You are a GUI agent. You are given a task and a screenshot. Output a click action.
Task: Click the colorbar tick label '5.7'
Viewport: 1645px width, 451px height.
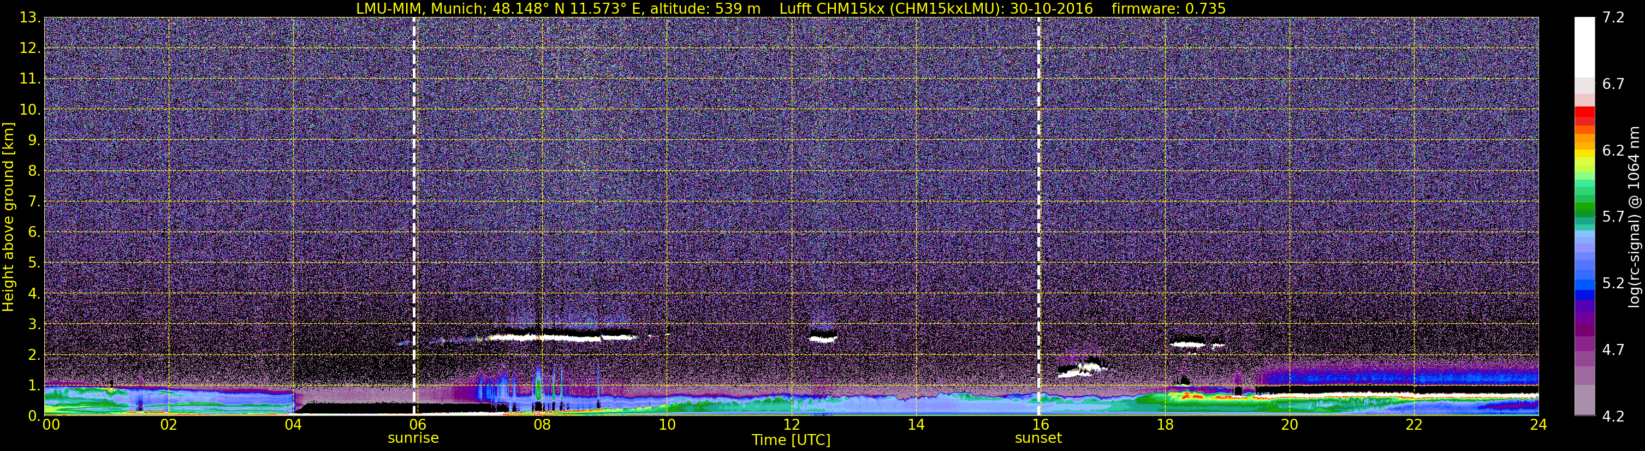1613,217
